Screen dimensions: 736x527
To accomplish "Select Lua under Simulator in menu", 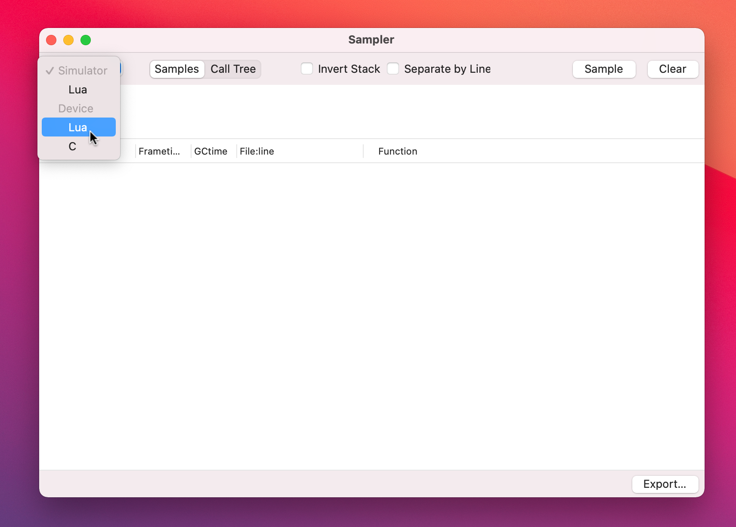I will [78, 90].
